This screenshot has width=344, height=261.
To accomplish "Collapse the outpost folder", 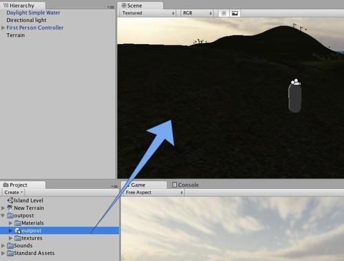I will coord(3,216).
